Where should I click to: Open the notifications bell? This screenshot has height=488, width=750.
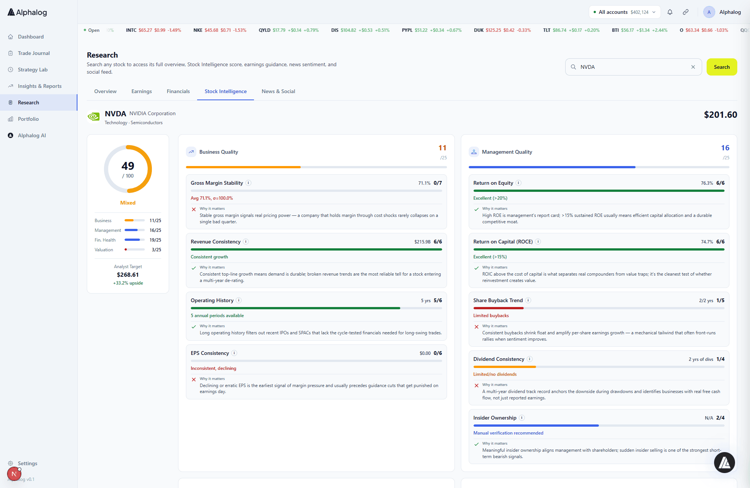[670, 12]
